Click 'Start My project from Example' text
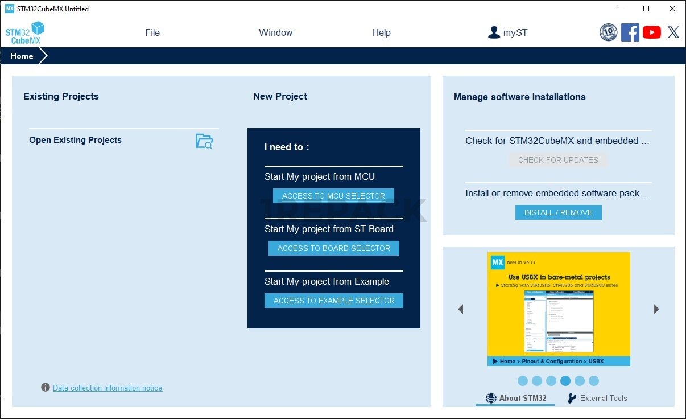The height and width of the screenshot is (419, 686). tap(327, 281)
